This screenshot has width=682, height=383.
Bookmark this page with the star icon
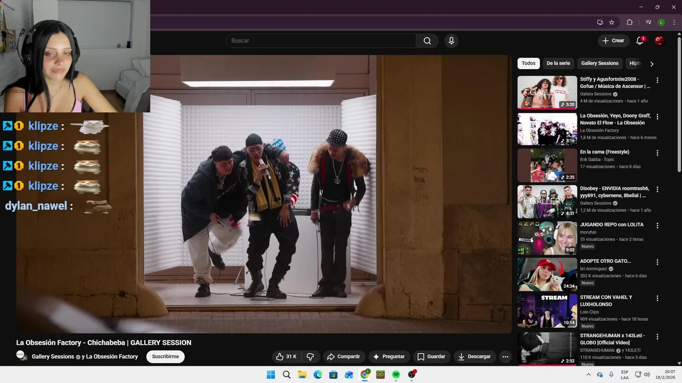(612, 22)
